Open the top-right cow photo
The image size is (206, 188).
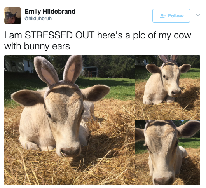168,87
